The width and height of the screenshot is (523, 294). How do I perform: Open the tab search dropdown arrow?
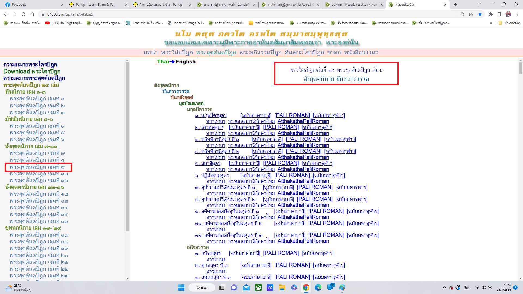479,4
